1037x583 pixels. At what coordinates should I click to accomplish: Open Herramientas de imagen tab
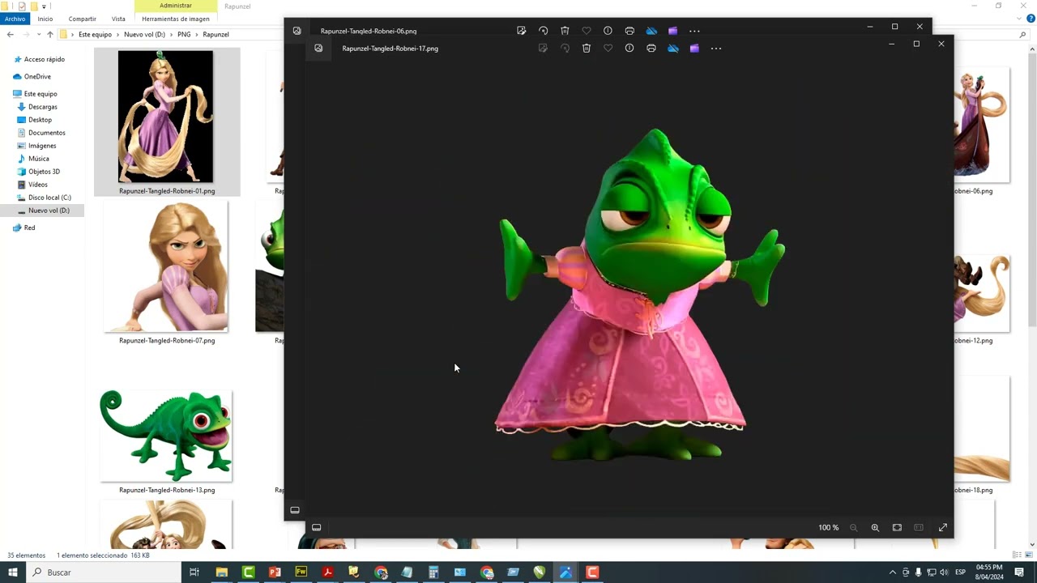pos(176,19)
